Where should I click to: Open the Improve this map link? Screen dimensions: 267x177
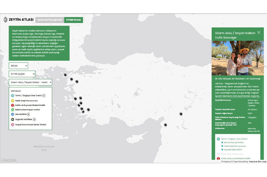(x=257, y=162)
